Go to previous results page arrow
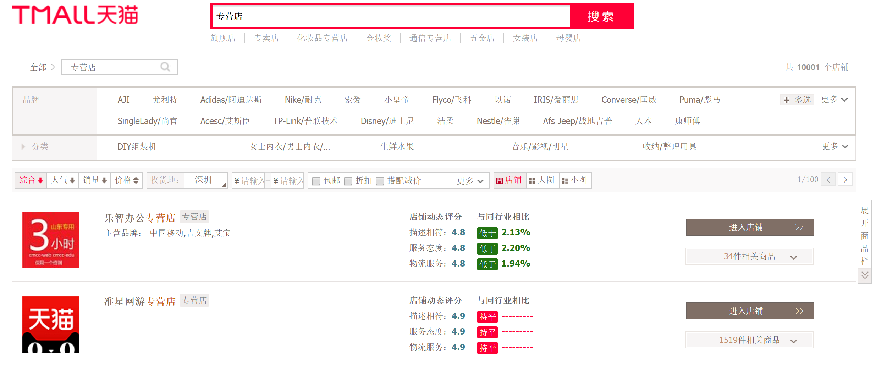 pyautogui.click(x=828, y=180)
